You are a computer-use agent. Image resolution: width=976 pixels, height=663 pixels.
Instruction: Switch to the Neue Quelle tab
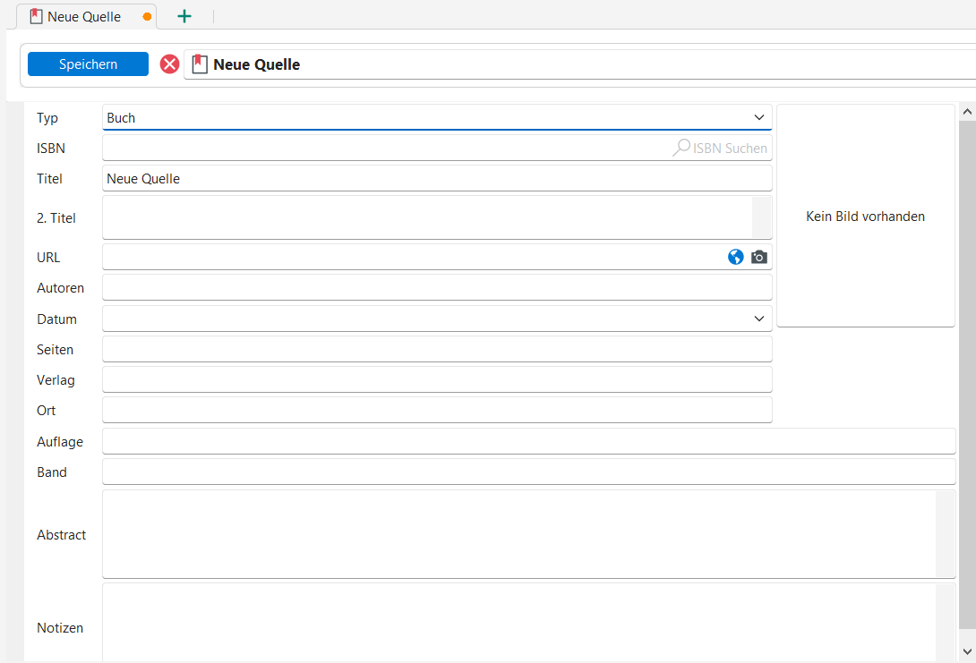84,17
